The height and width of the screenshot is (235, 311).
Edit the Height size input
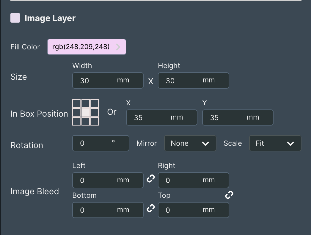(x=193, y=80)
